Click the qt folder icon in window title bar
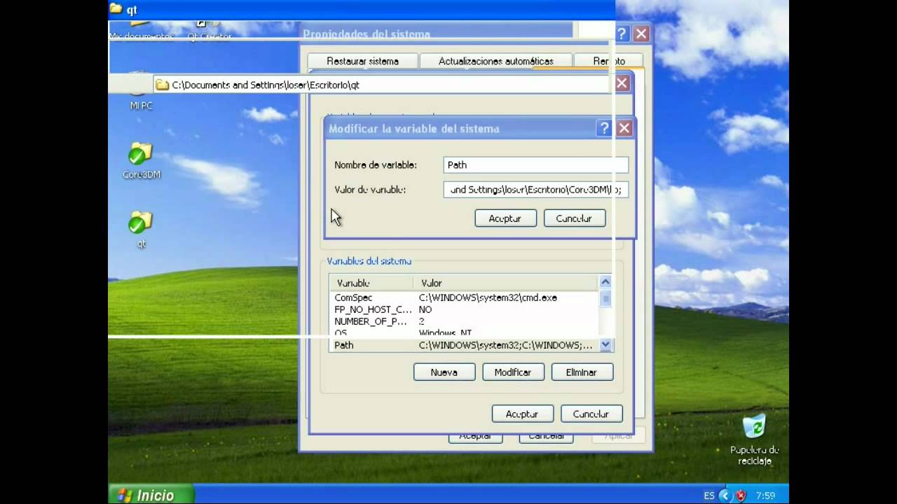This screenshot has height=504, width=897. point(116,10)
